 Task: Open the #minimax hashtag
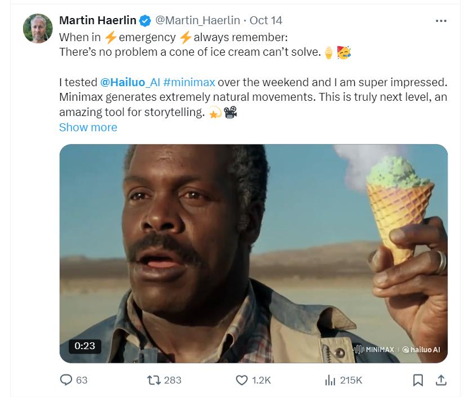click(x=189, y=82)
